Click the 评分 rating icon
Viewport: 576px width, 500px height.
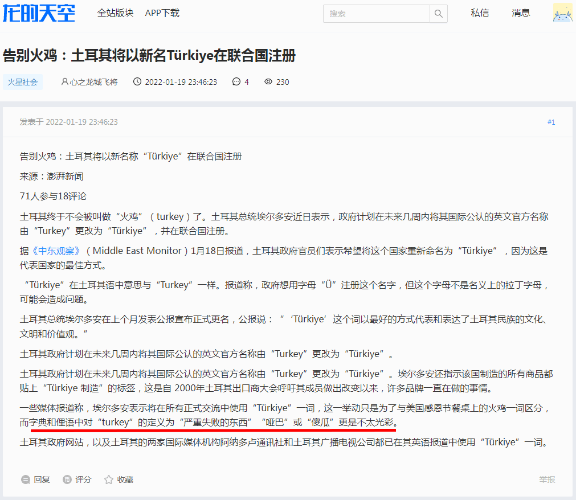coord(67,479)
